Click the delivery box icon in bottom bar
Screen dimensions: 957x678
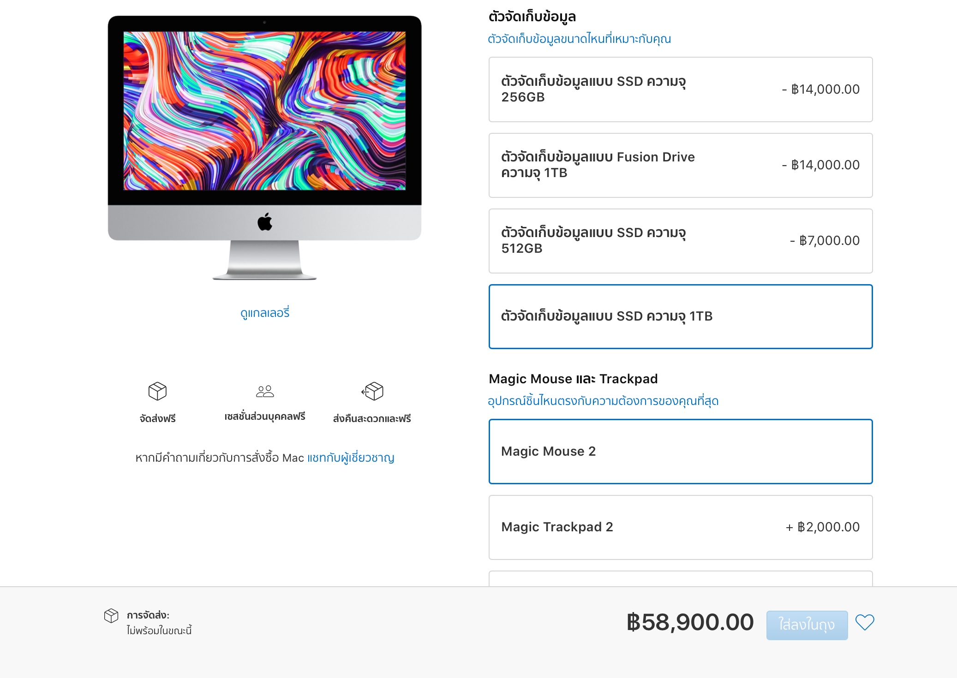click(x=111, y=615)
